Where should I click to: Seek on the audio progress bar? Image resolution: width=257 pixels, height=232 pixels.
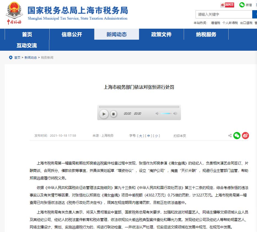[x=139, y=107]
